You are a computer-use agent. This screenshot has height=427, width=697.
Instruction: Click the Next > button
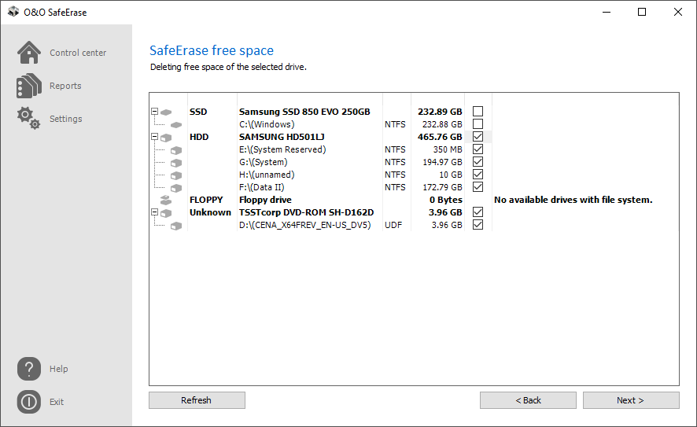click(631, 400)
